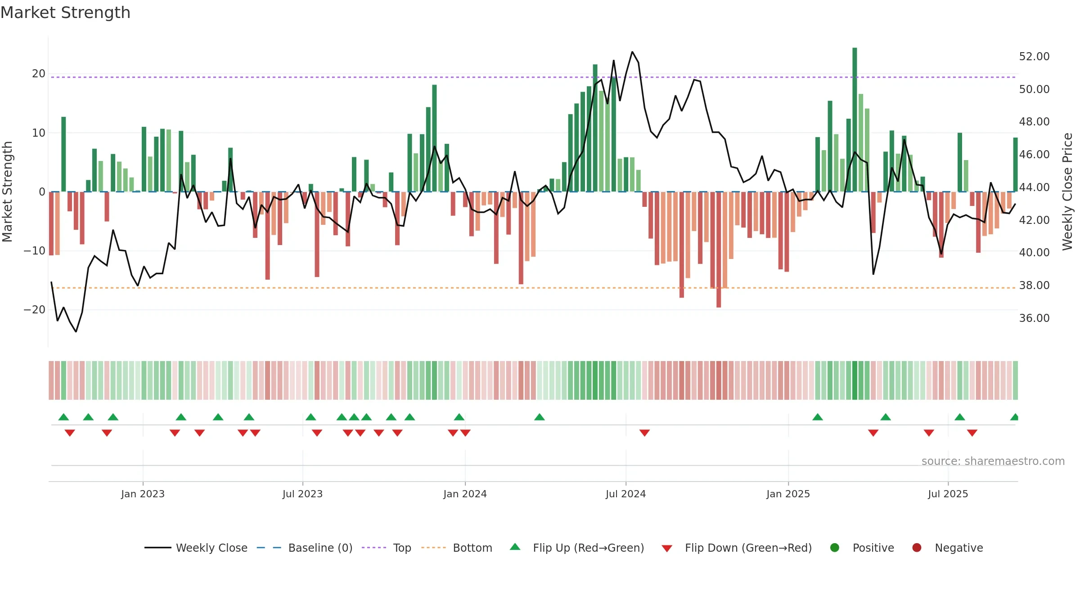The image size is (1080, 607).
Task: Toggle the Bottom dotted line legend entry
Action: click(457, 548)
